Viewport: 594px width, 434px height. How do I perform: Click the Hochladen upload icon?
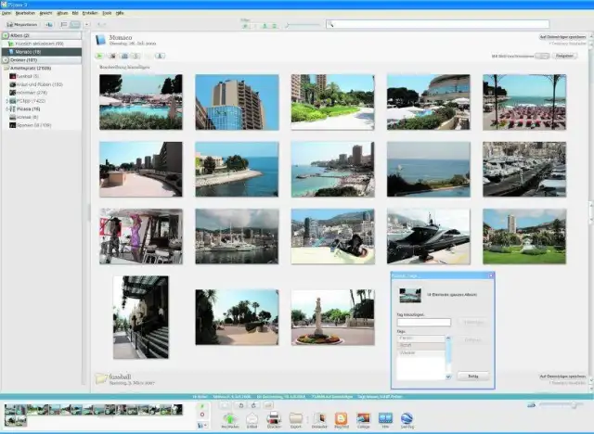229,419
